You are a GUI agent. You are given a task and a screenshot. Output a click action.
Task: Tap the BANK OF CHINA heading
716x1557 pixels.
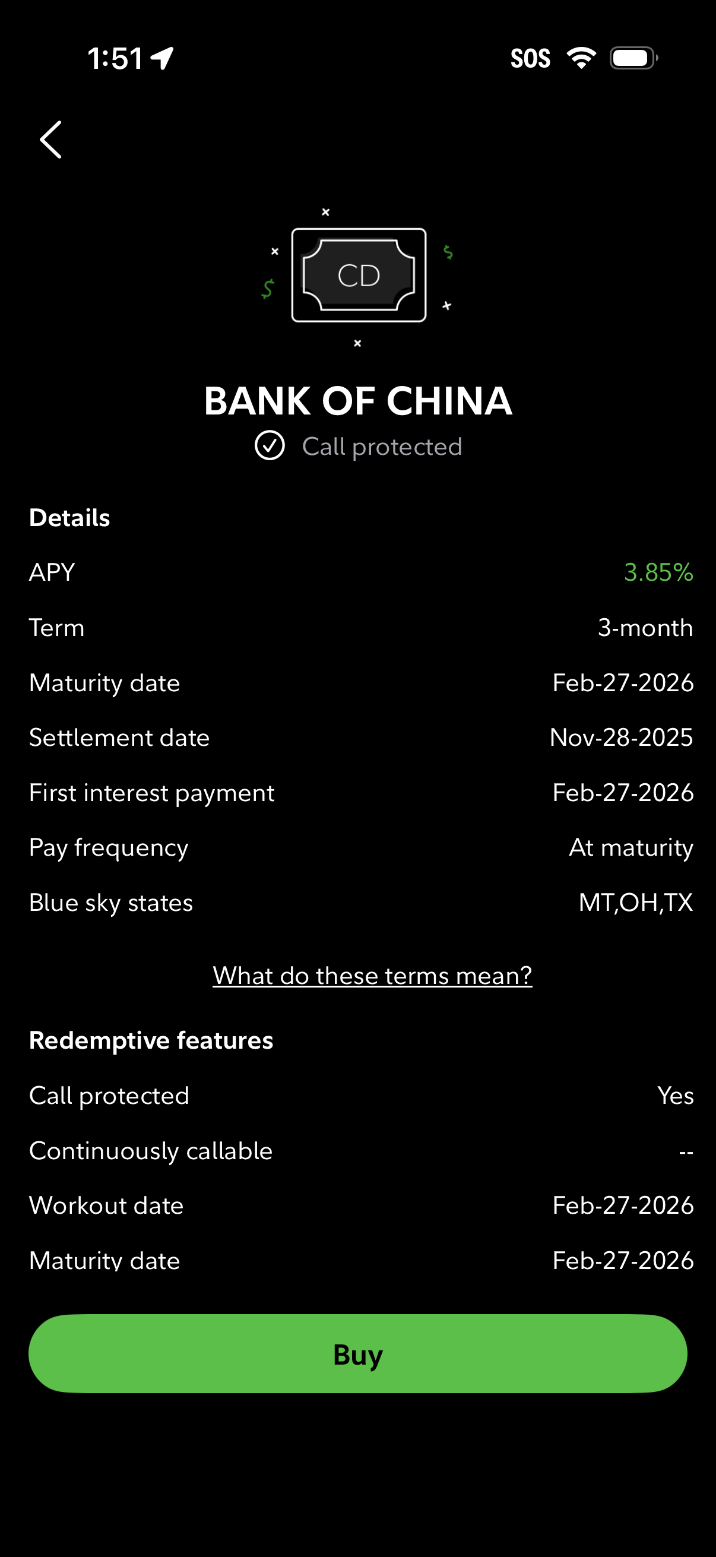359,401
